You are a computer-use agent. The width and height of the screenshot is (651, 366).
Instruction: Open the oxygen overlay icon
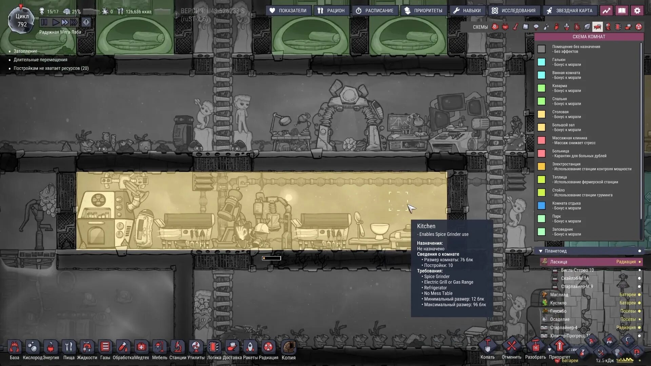[x=495, y=27]
